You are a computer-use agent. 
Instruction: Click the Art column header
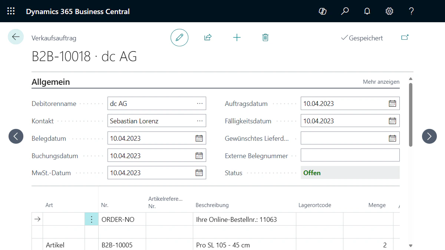tap(49, 205)
